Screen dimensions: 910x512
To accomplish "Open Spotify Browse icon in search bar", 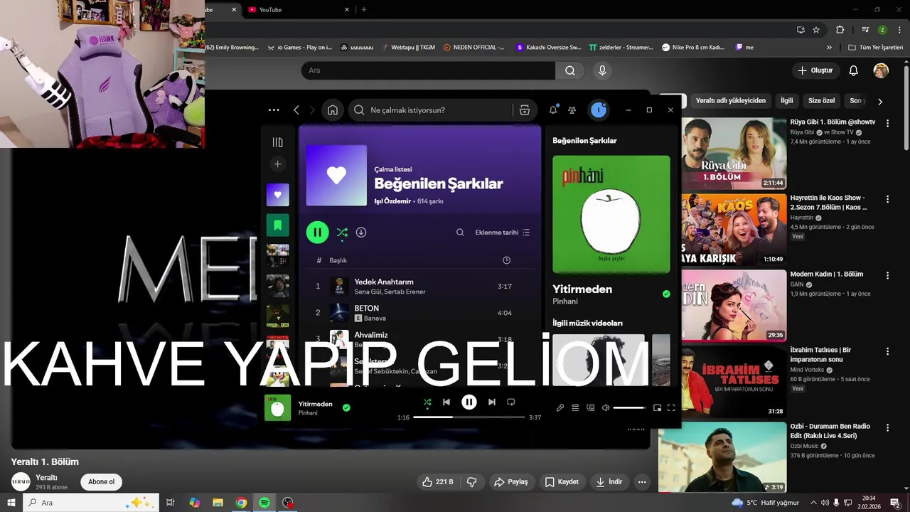I will (525, 110).
